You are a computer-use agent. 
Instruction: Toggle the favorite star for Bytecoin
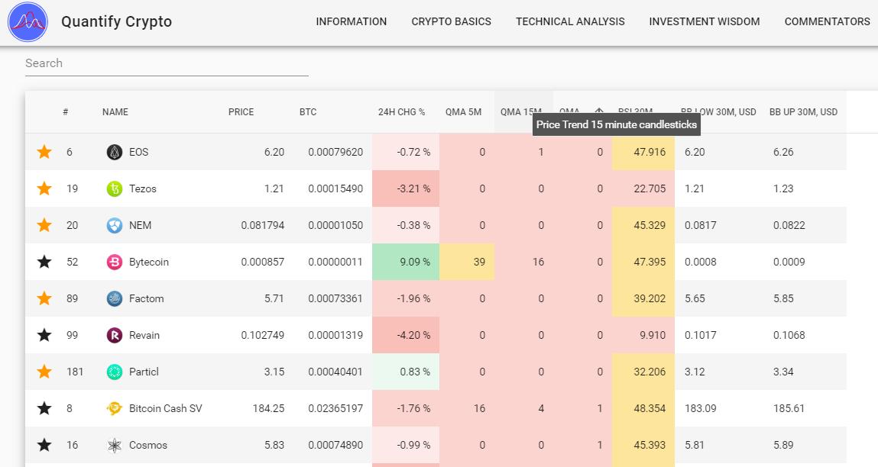click(44, 262)
